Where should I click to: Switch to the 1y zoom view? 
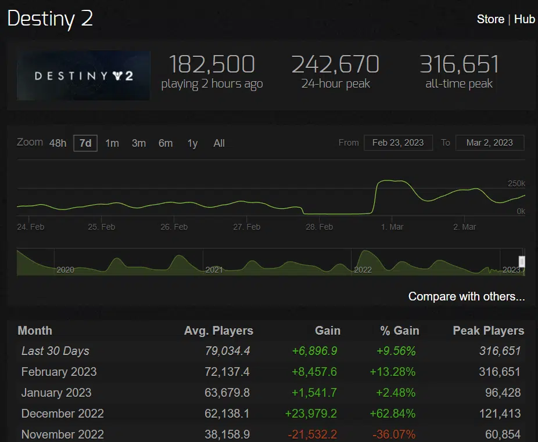pyautogui.click(x=192, y=143)
